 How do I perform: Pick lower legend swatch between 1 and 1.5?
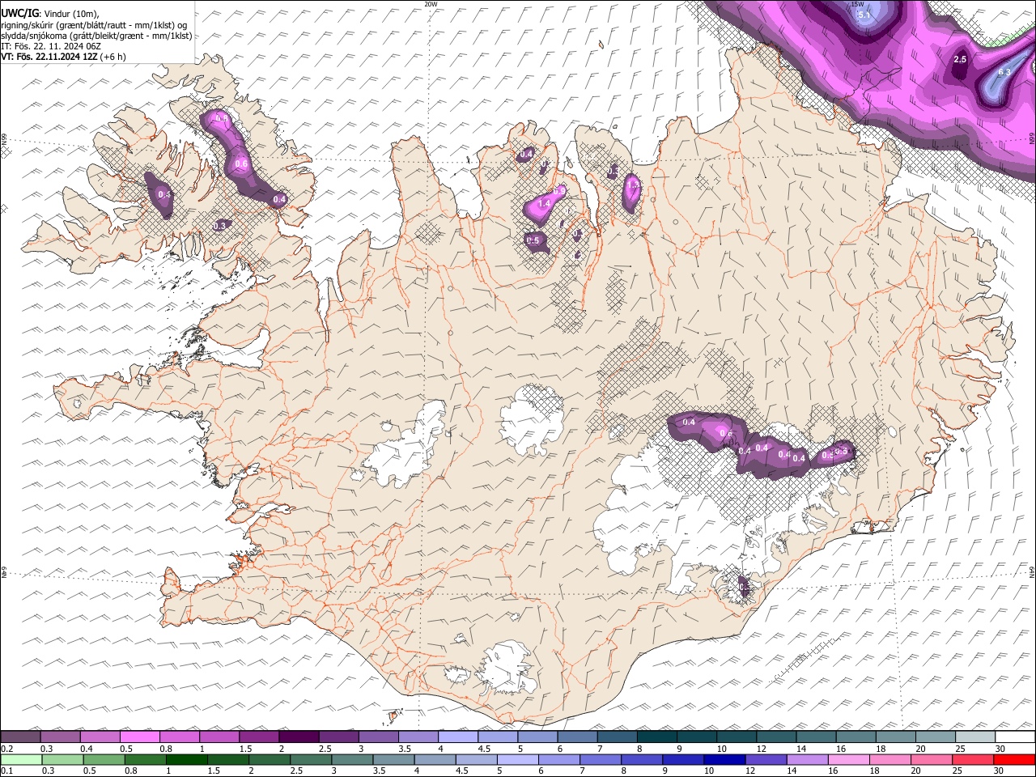coord(186,759)
